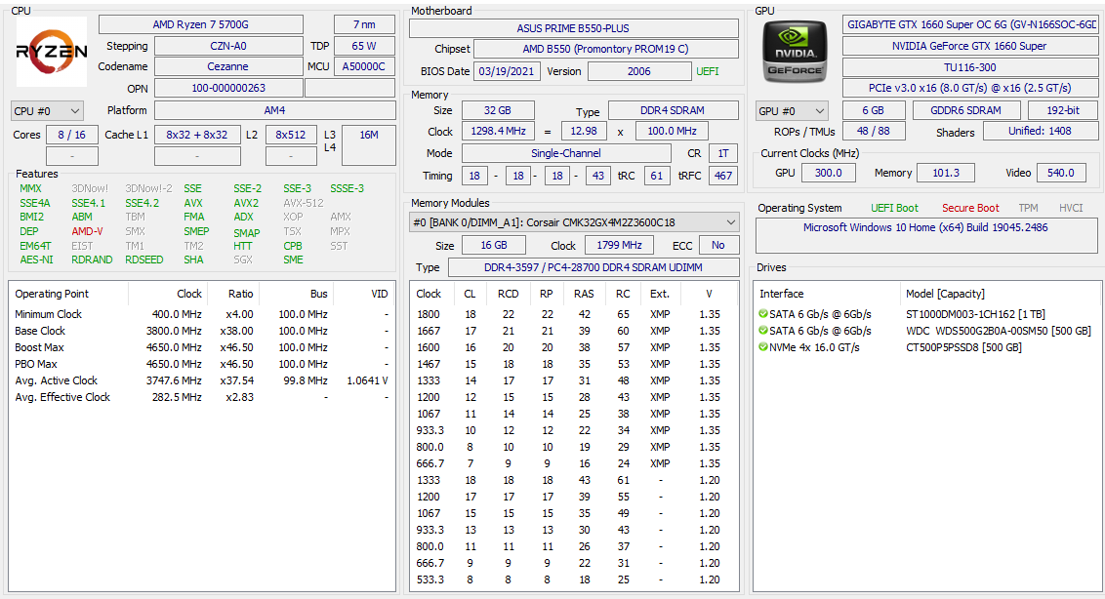The width and height of the screenshot is (1105, 599).
Task: Click the HVCI indicator
Action: [1071, 208]
